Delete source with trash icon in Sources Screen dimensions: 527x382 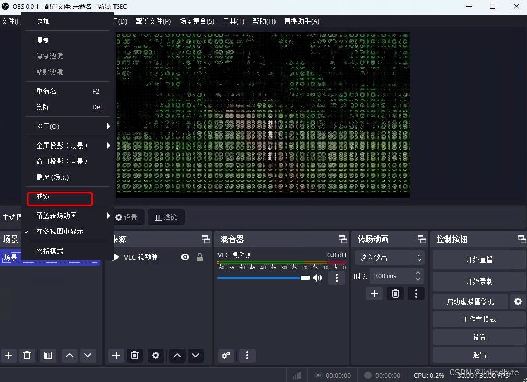point(134,355)
